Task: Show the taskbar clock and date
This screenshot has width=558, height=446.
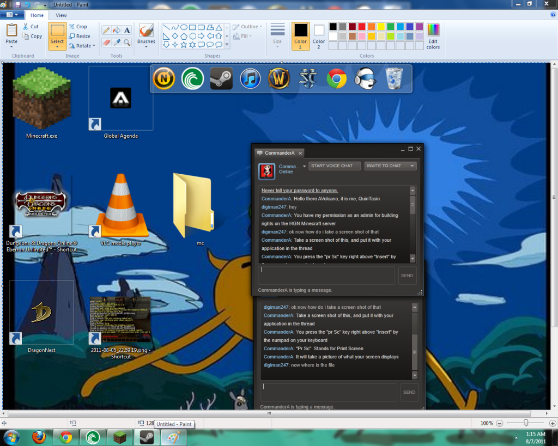Action: tap(536, 437)
